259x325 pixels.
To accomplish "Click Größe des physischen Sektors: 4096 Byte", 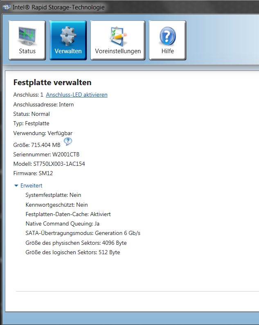I will pyautogui.click(x=76, y=243).
